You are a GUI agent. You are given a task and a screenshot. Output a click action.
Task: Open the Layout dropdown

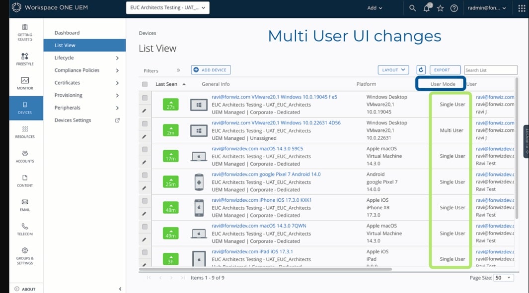tap(393, 70)
